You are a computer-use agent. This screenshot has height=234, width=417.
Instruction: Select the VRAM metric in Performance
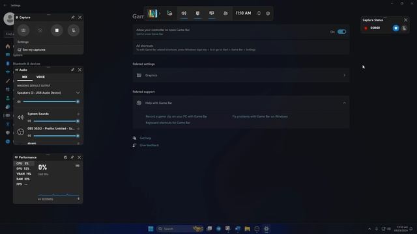click(x=23, y=174)
